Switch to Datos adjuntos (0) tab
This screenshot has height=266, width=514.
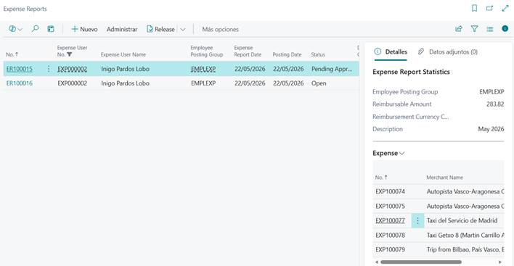coord(447,51)
